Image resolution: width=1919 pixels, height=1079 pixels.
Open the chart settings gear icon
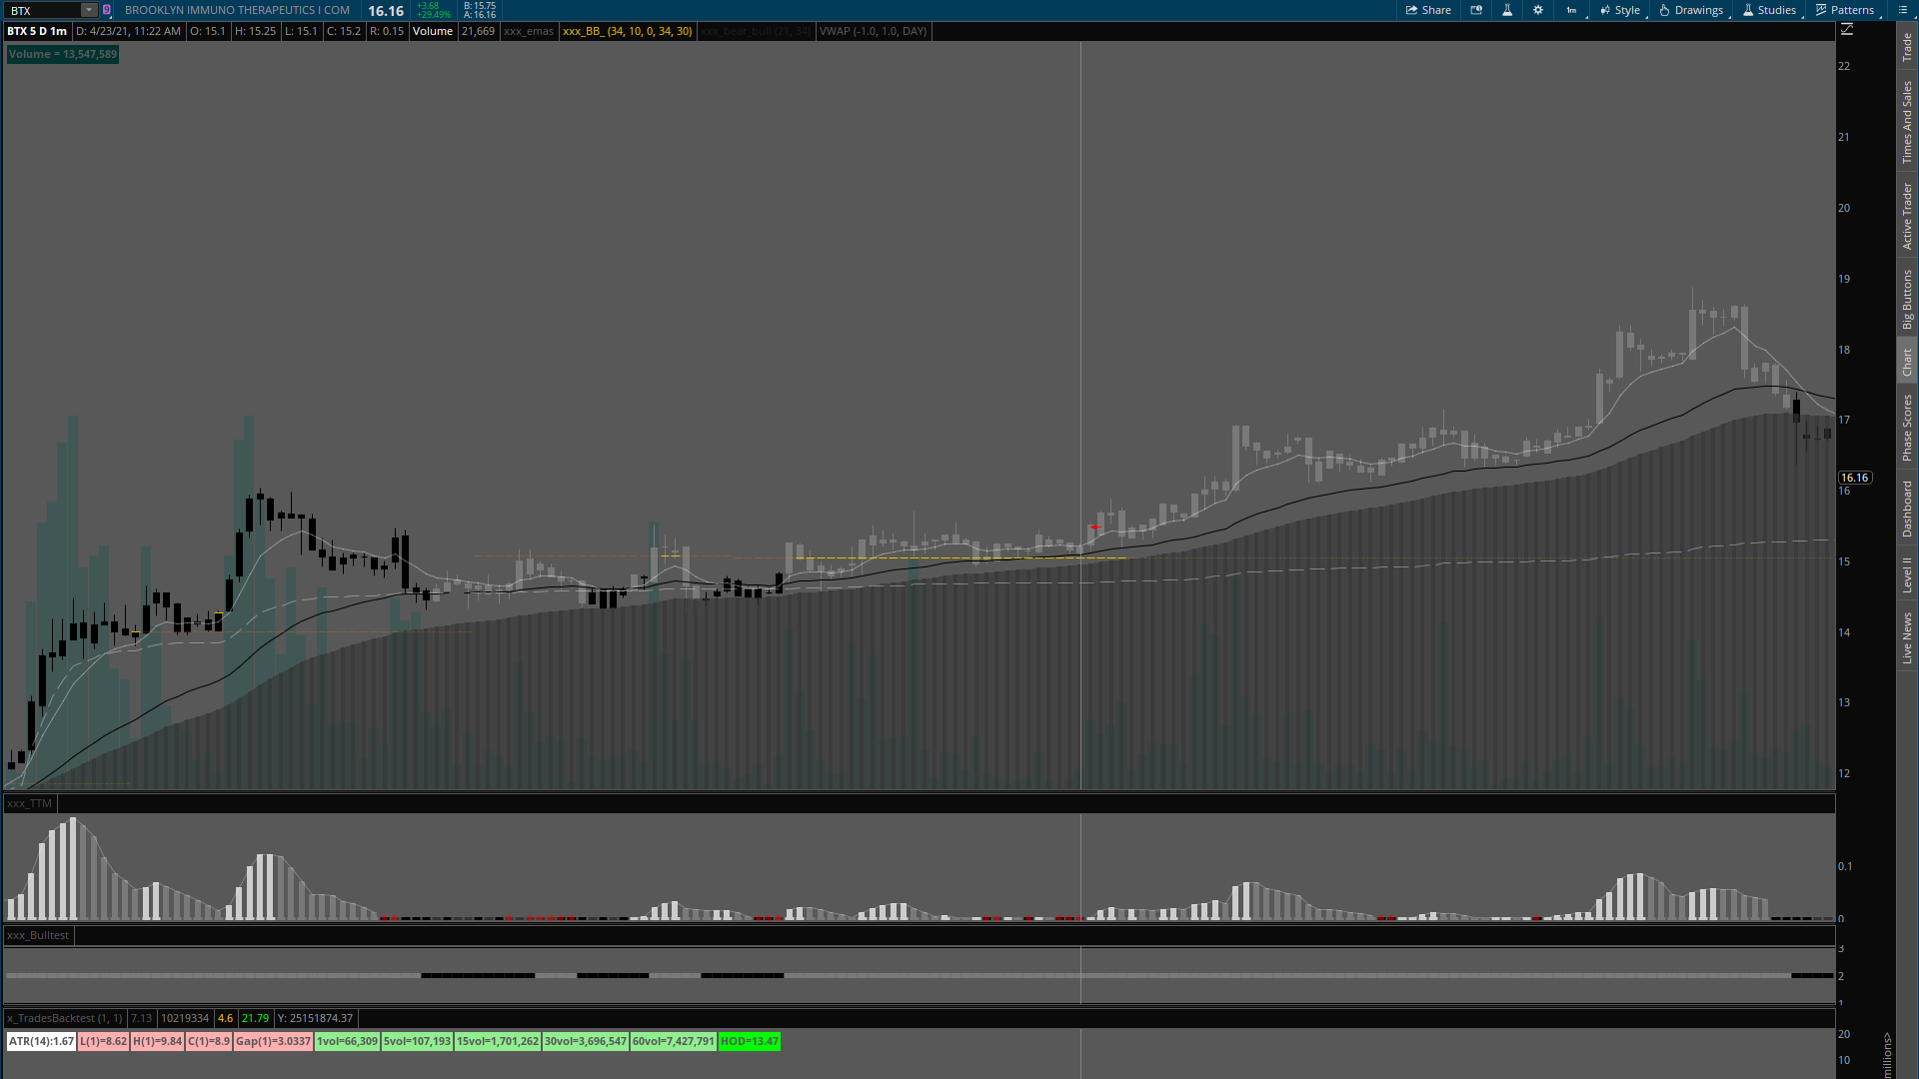coord(1538,10)
